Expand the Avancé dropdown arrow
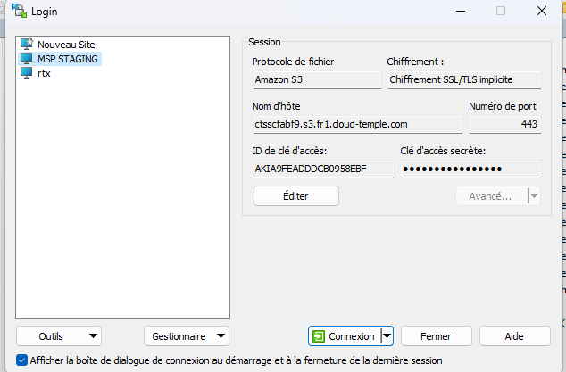This screenshot has width=566, height=372. coord(534,196)
